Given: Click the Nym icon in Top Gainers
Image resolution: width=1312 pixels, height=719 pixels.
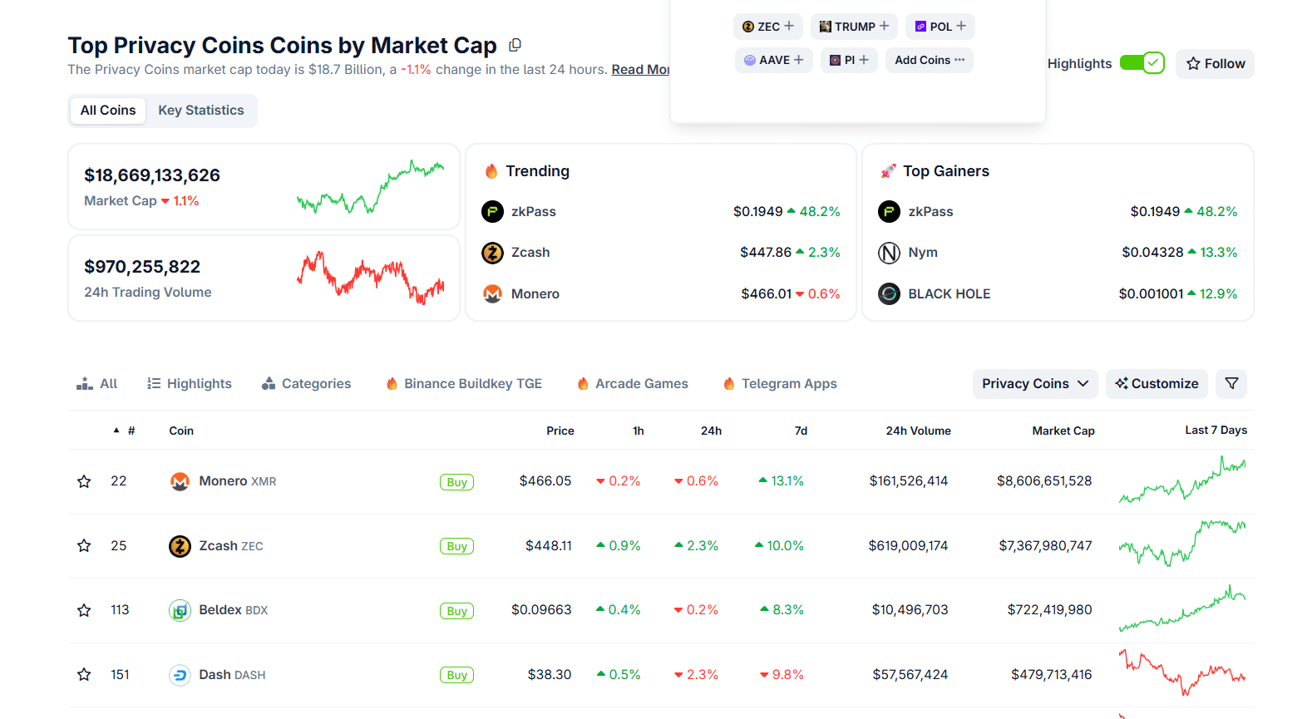Looking at the screenshot, I should point(889,253).
